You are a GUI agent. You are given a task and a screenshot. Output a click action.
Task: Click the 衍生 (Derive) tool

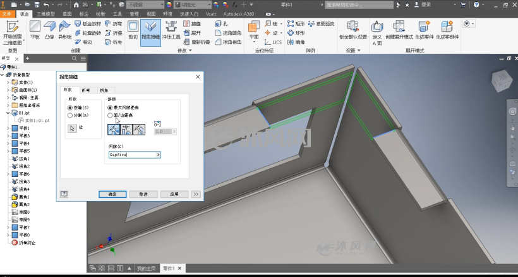coord(113,42)
